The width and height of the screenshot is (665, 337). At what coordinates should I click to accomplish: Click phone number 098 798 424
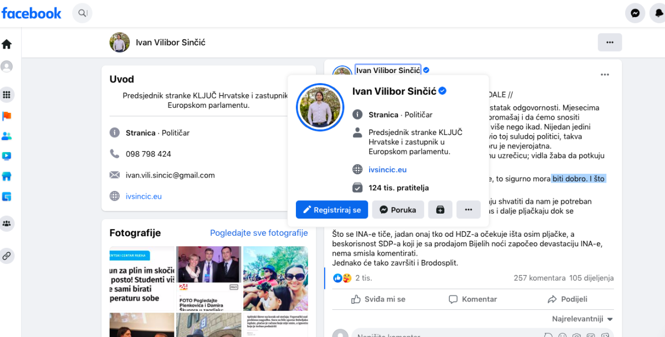point(149,154)
